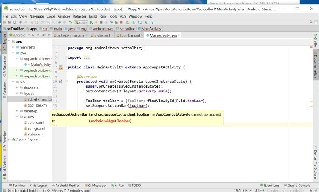The height and width of the screenshot is (192, 319).
Task: Open the VCS menu
Action: [x=123, y=16]
